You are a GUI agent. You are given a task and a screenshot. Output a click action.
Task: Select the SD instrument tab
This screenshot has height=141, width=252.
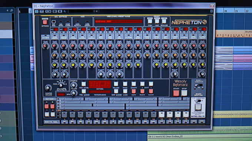[80, 122]
